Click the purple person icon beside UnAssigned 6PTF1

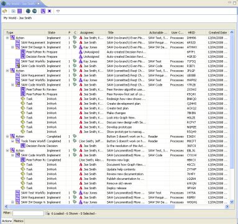click(81, 52)
